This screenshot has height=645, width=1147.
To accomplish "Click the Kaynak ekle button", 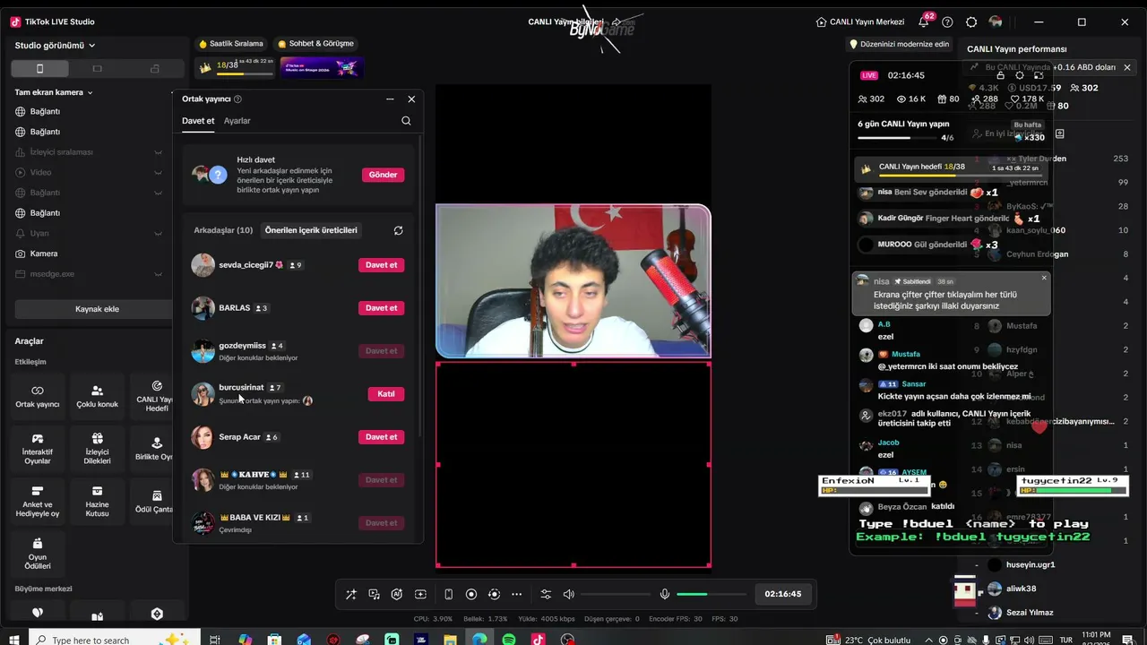I will [x=96, y=309].
